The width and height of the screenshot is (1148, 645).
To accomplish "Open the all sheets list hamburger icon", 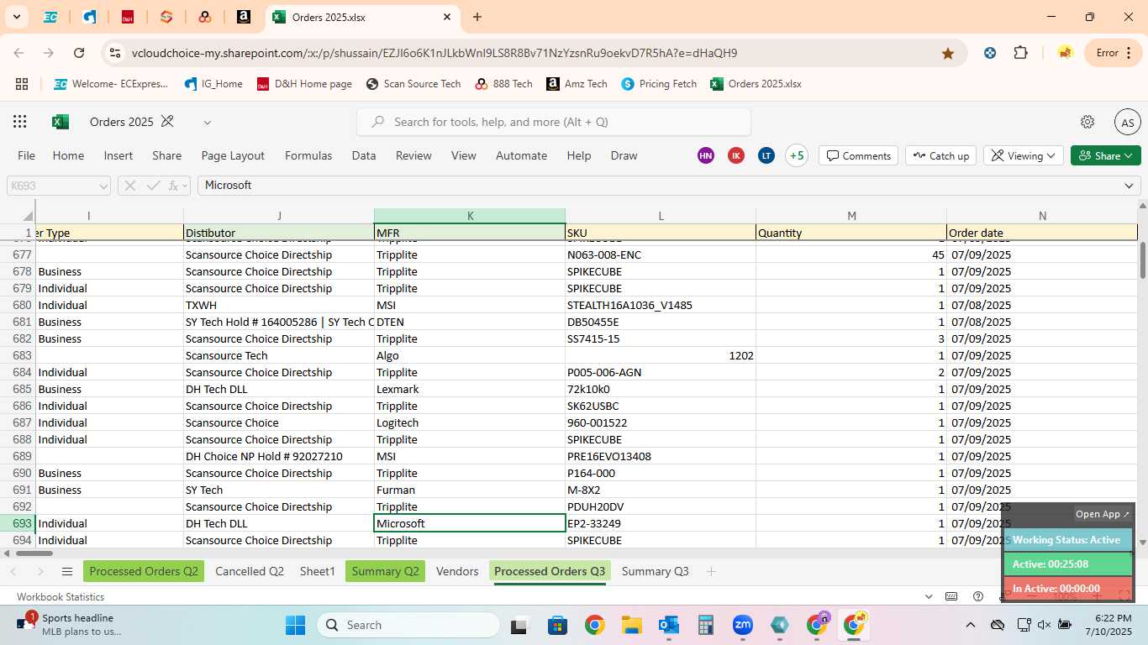I will (x=67, y=572).
